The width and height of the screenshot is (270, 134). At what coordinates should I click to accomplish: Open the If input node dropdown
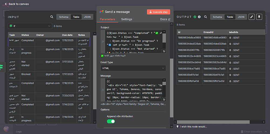click(30, 26)
